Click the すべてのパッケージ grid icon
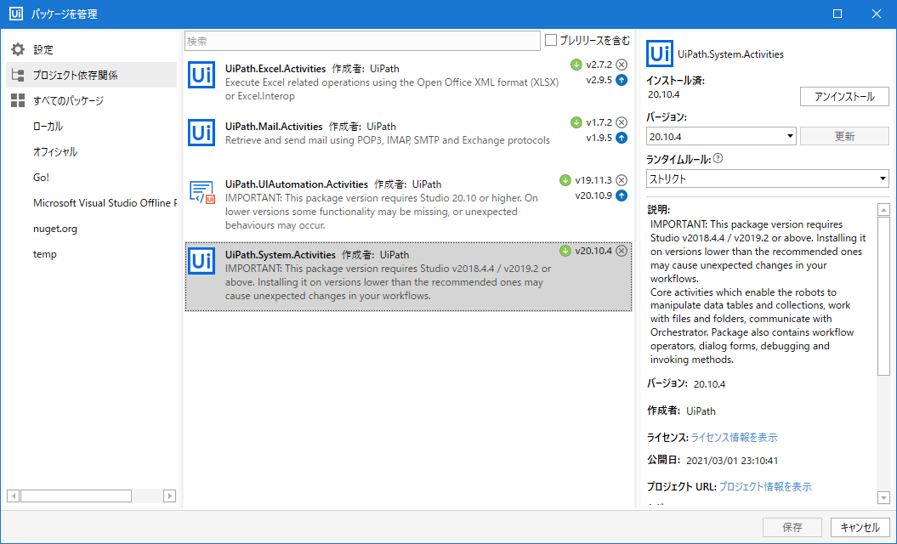897x544 pixels. coord(18,100)
